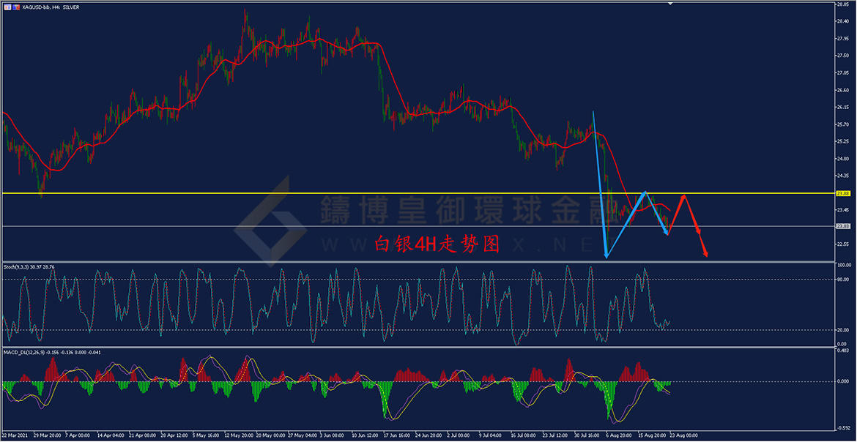Click the 28.85 value at the top of the price scale
The image size is (857, 442).
pos(842,4)
